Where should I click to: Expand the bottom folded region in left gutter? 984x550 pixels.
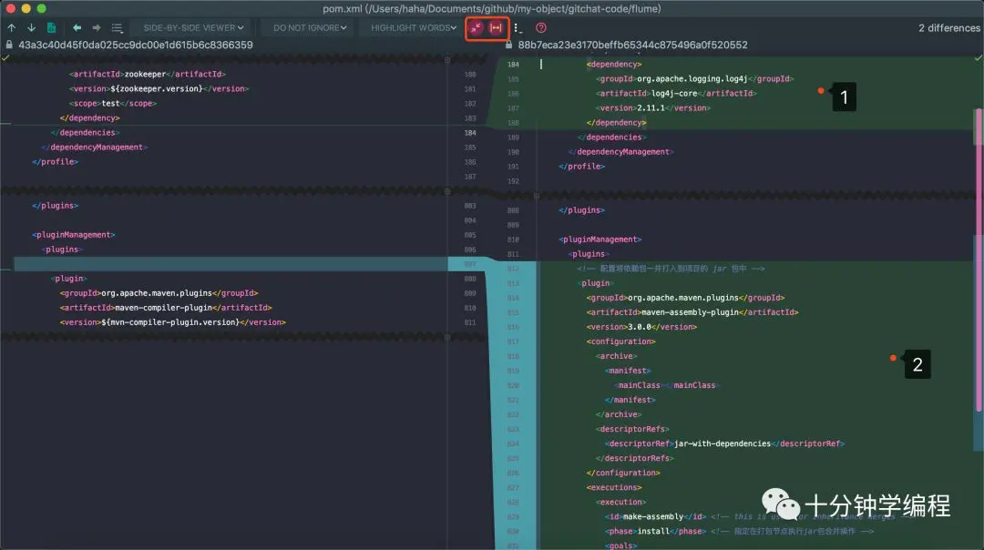pos(446,338)
